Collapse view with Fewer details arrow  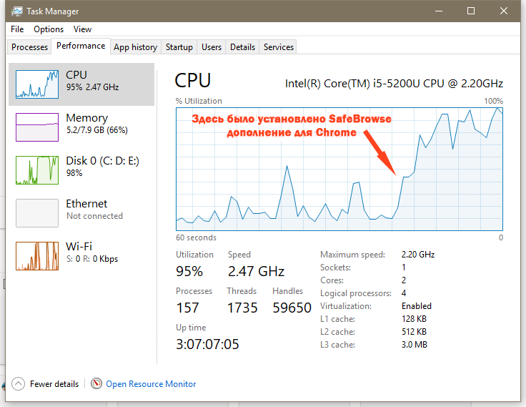[18, 383]
